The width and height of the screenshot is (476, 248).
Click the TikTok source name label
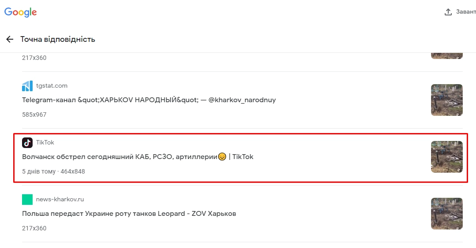[45, 142]
